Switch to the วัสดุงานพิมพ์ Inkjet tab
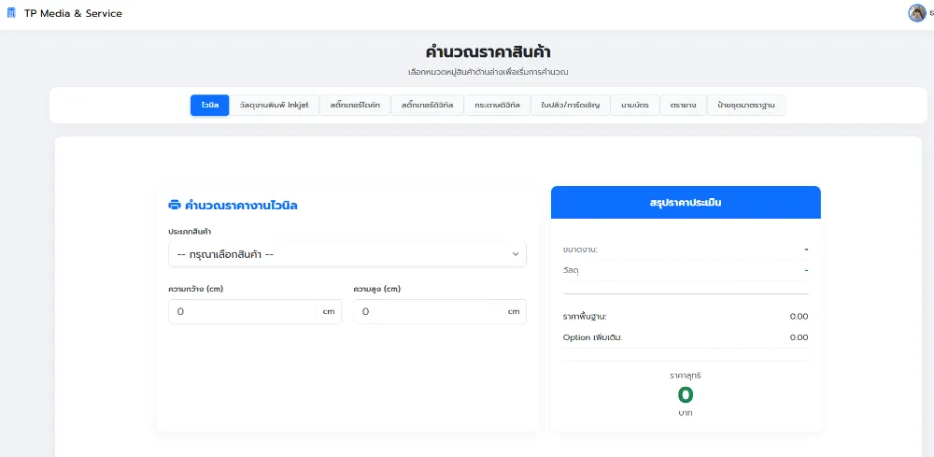Image resolution: width=934 pixels, height=457 pixels. (274, 106)
